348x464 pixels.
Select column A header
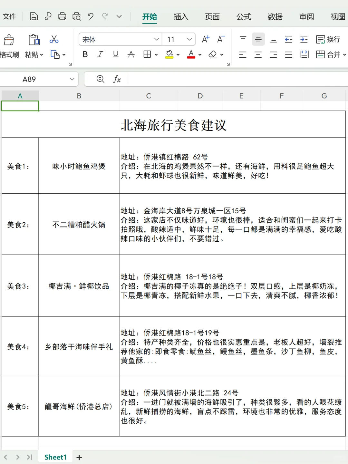pos(20,96)
